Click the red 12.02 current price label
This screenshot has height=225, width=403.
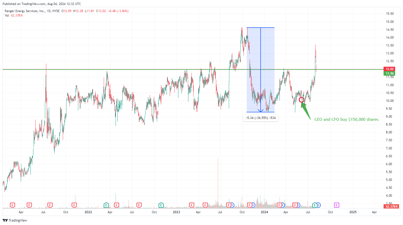pyautogui.click(x=389, y=69)
